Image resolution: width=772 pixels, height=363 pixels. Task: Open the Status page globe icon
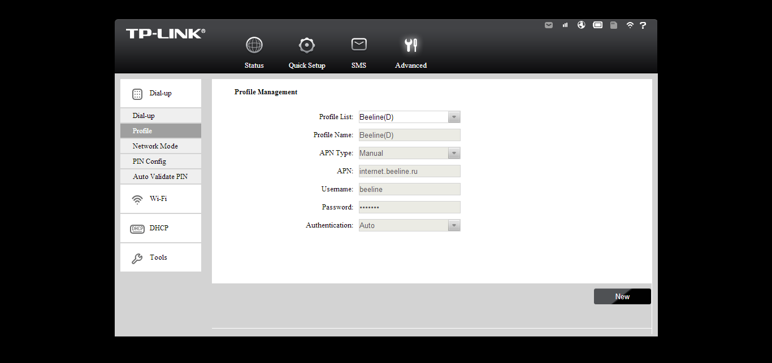tap(254, 45)
